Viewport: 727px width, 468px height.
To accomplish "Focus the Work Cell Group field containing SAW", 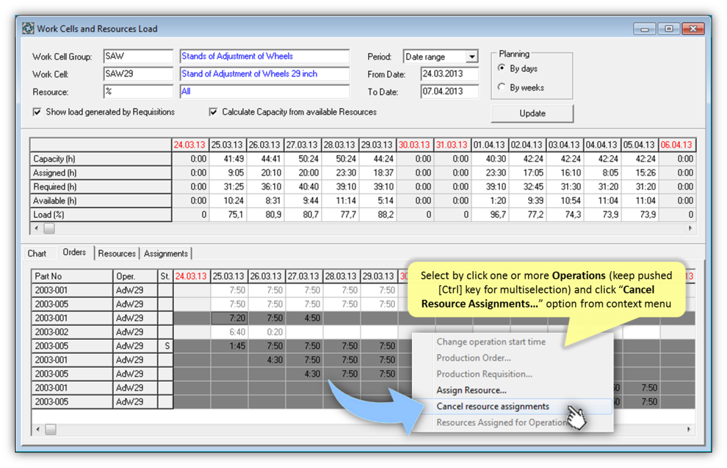I will pyautogui.click(x=138, y=56).
